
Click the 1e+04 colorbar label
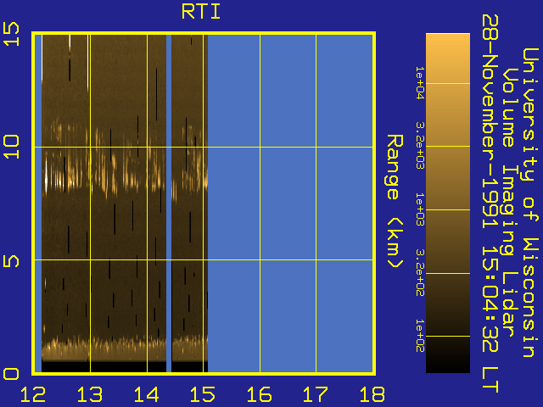(420, 83)
